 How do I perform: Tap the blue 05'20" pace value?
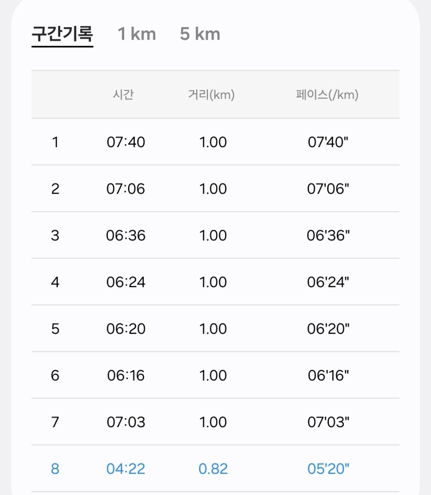tap(328, 469)
